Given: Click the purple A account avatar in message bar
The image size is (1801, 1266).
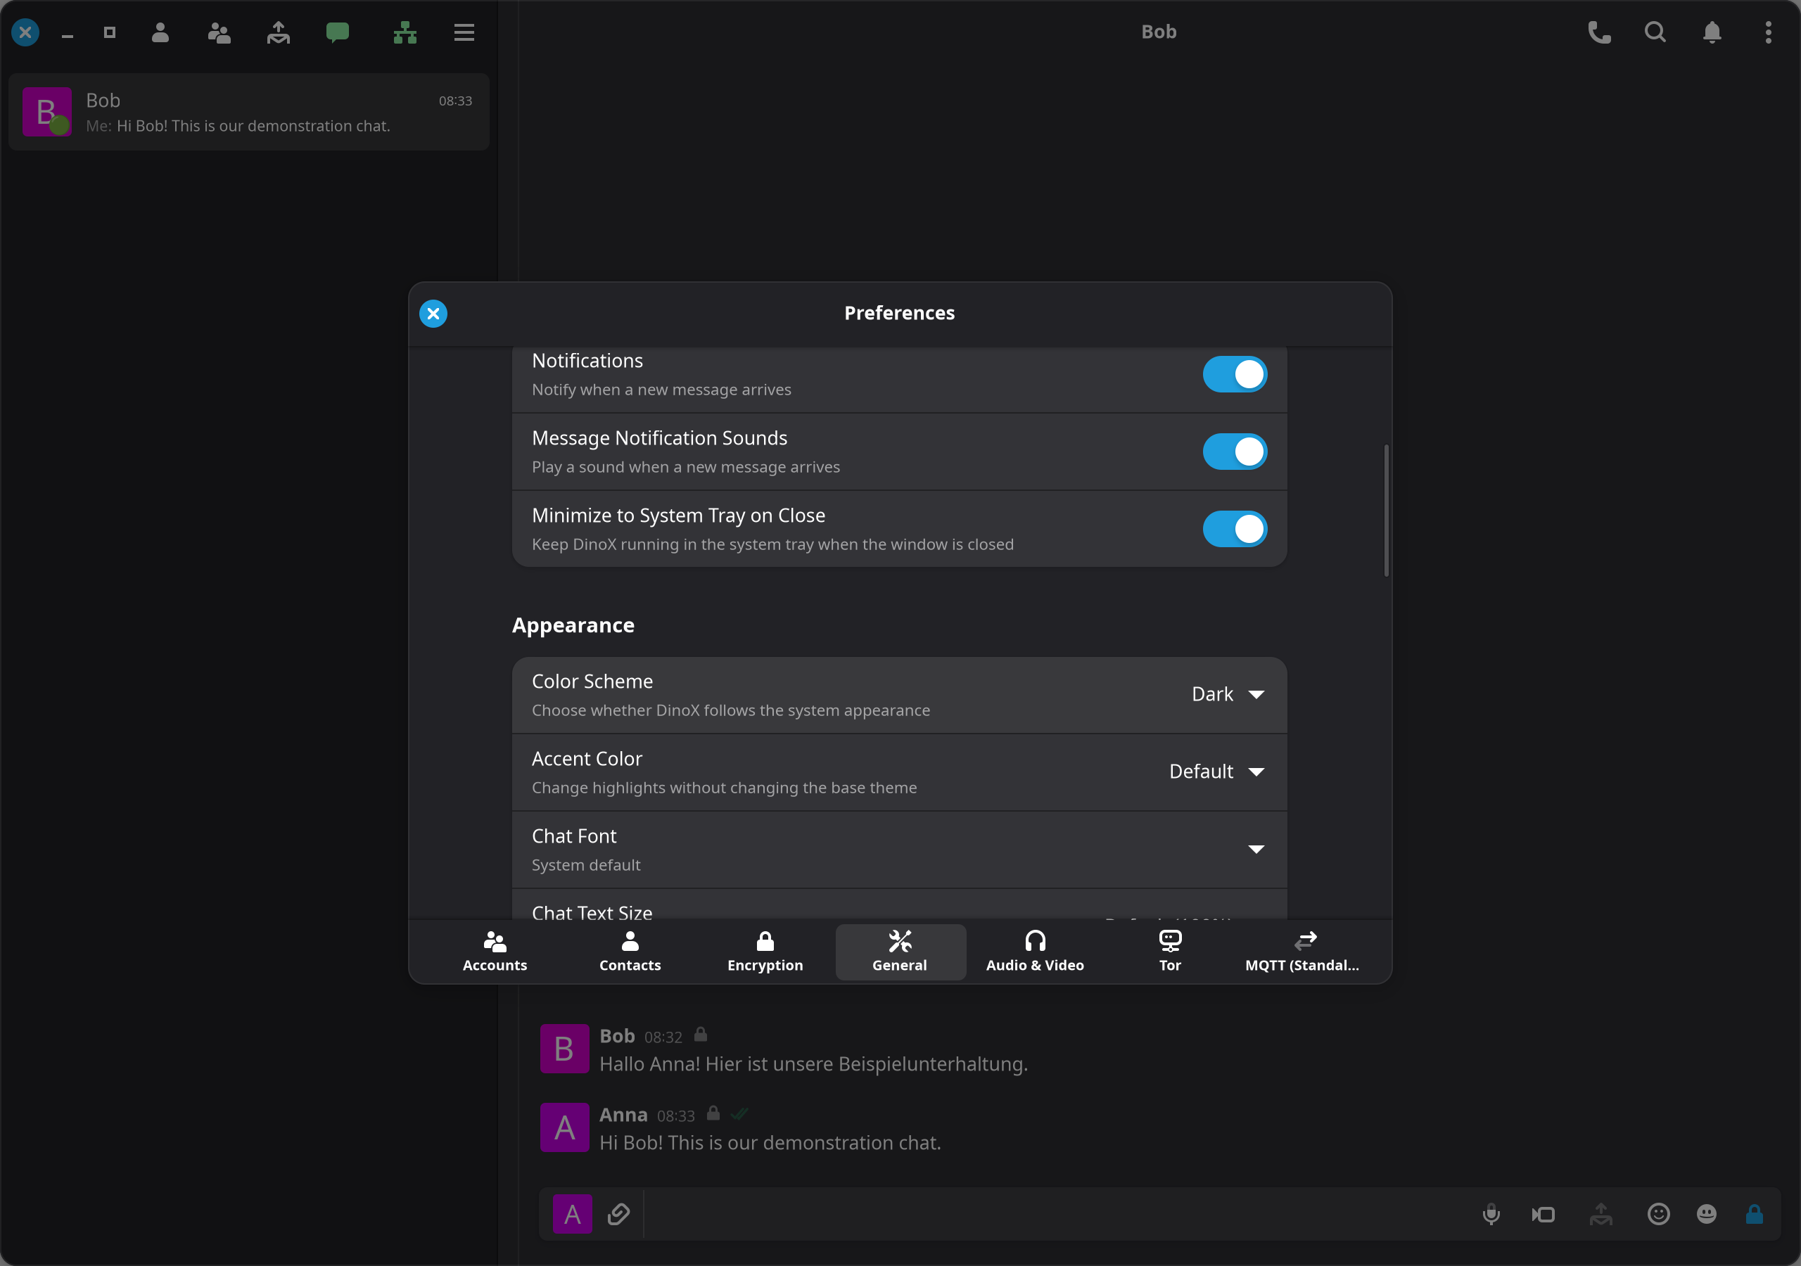Looking at the screenshot, I should (573, 1214).
